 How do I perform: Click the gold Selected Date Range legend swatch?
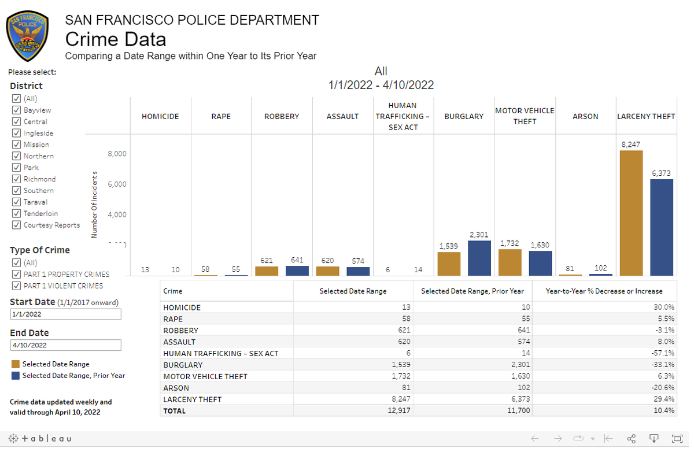click(x=15, y=364)
